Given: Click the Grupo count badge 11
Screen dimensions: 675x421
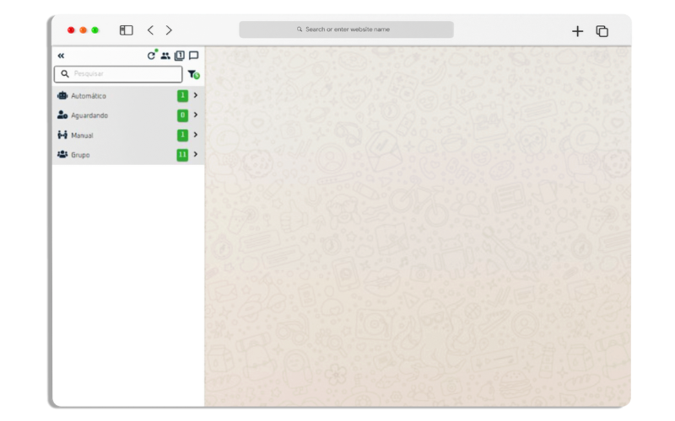Looking at the screenshot, I should 182,155.
